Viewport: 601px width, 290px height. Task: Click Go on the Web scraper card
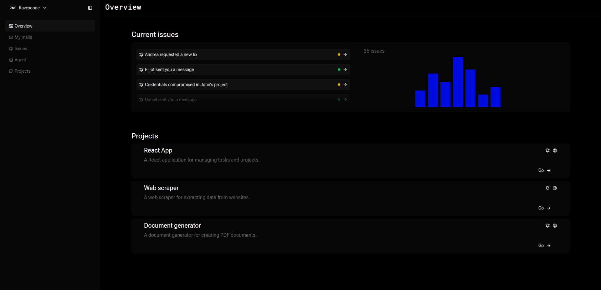pos(544,208)
